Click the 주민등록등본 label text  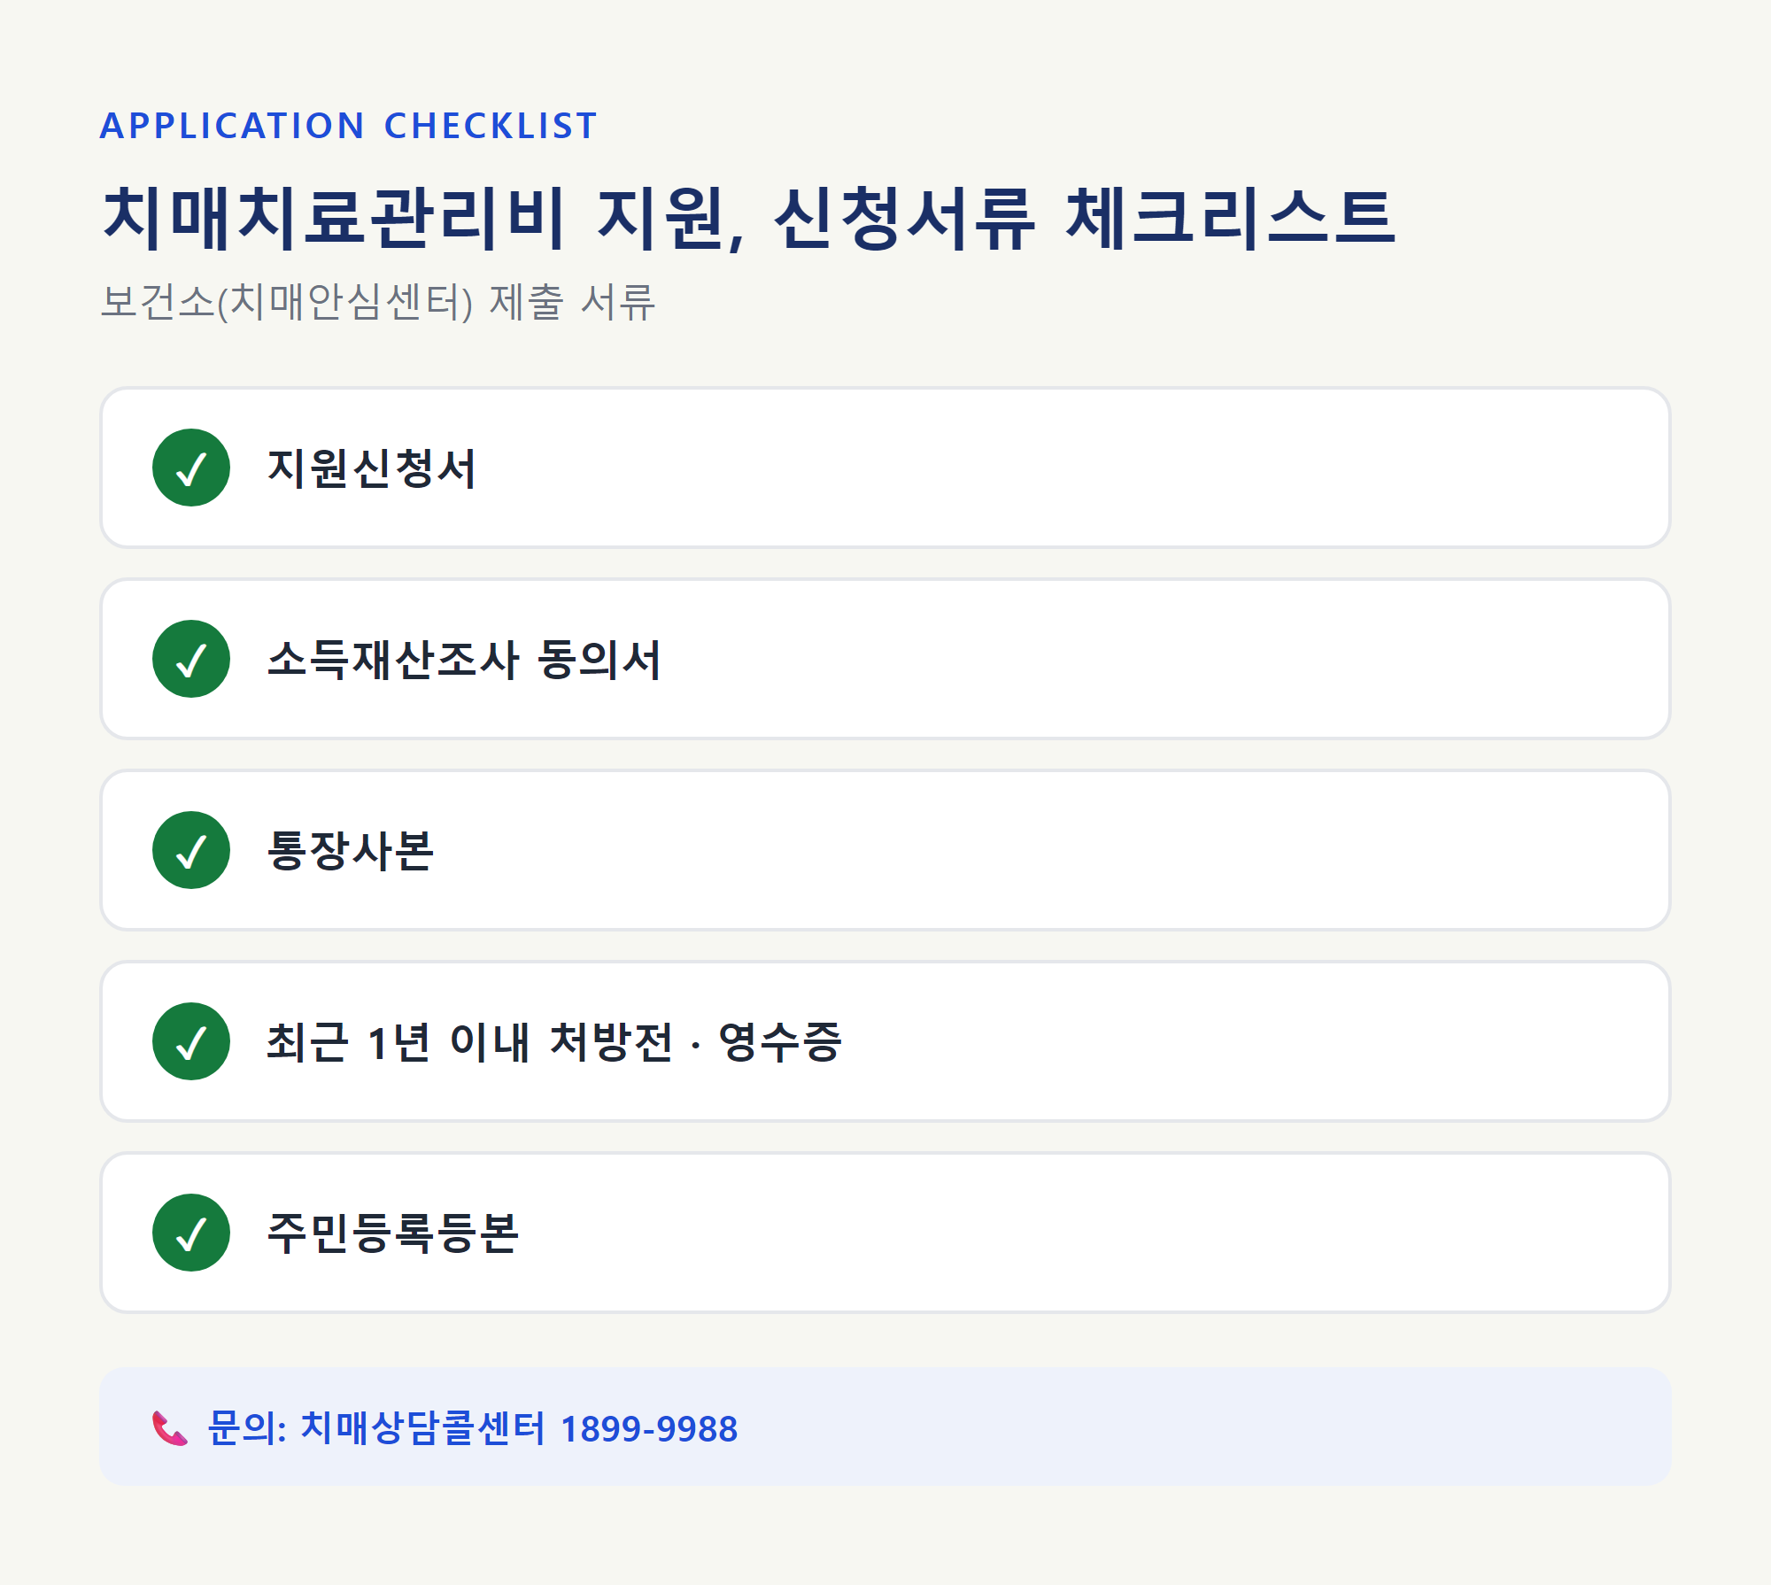(393, 1233)
